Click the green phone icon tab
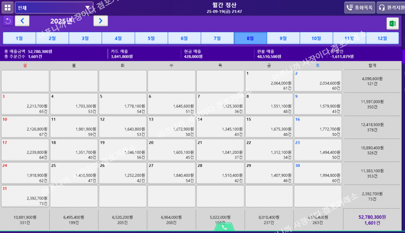 224,227
